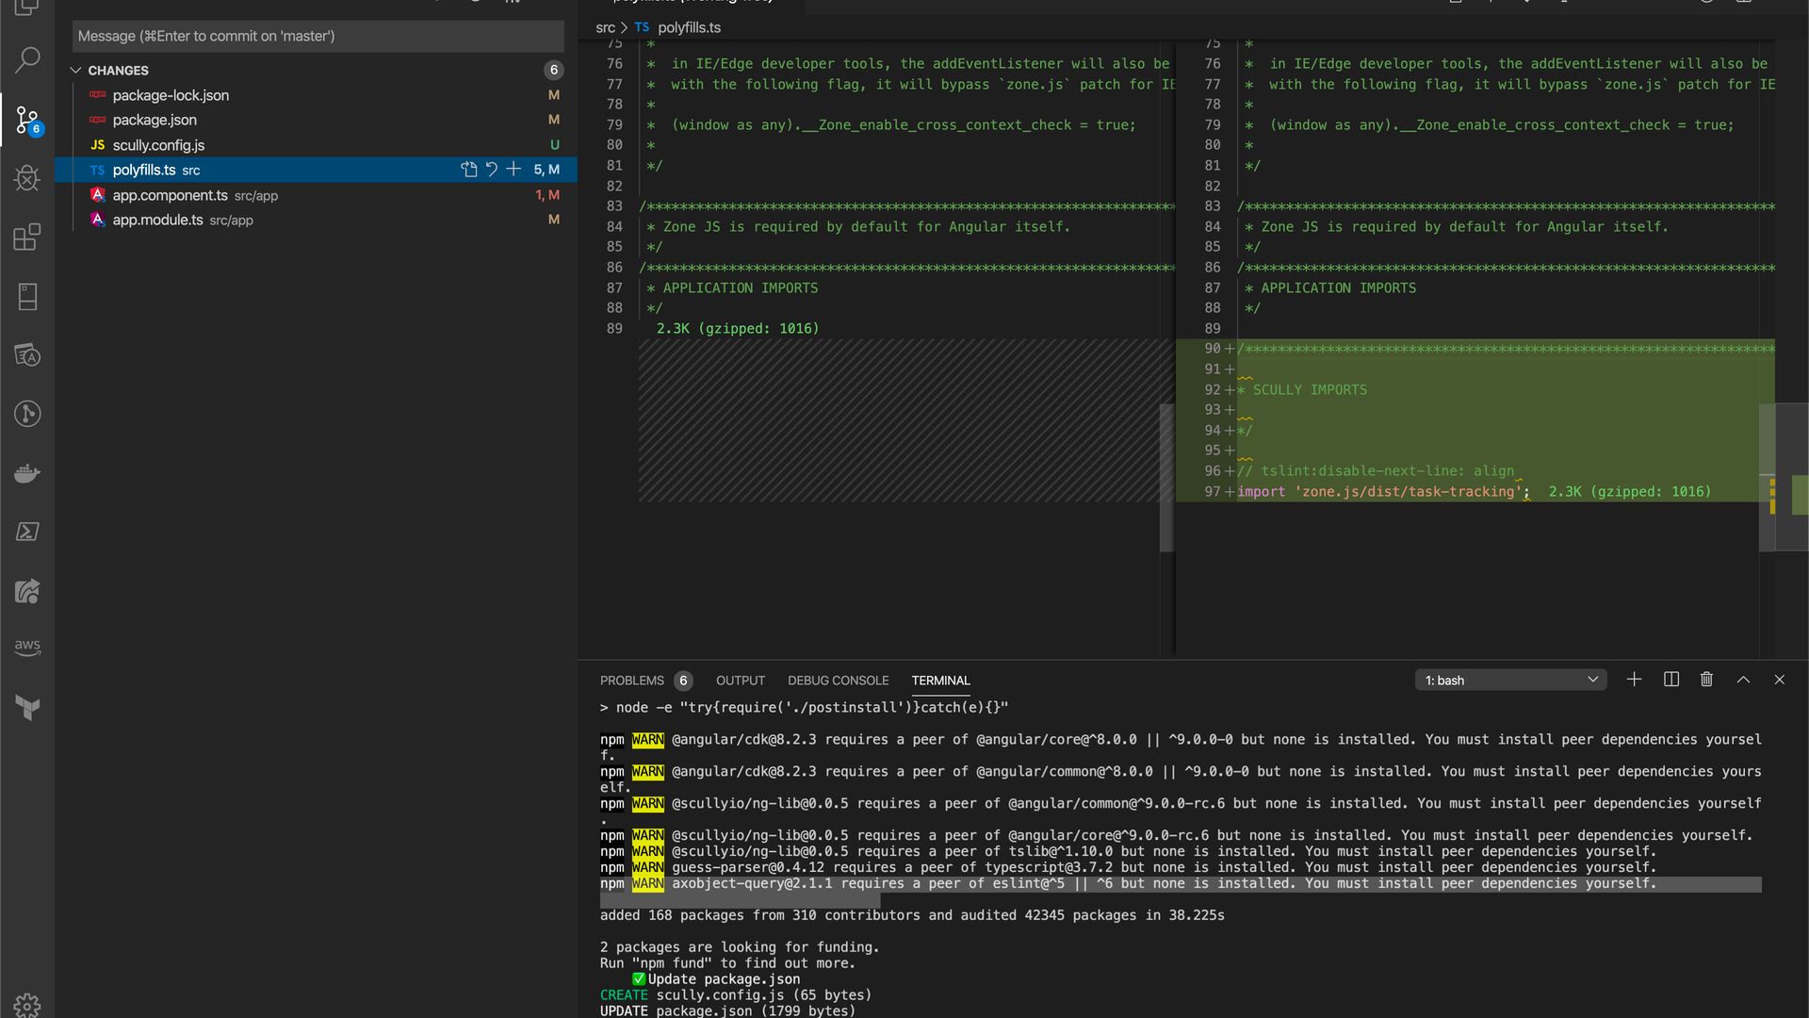This screenshot has height=1018, width=1809.
Task: Open file icon for polyfills.ts row
Action: point(468,170)
